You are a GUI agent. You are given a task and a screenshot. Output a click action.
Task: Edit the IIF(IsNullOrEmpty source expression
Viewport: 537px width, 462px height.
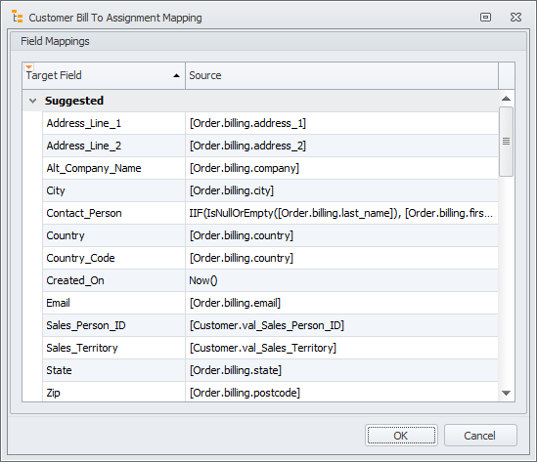(x=341, y=213)
